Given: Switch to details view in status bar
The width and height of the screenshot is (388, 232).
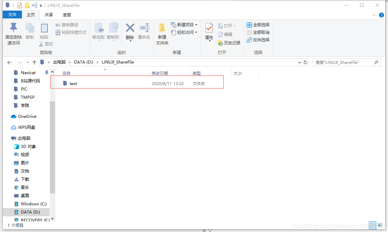Looking at the screenshot, I should pyautogui.click(x=373, y=225).
